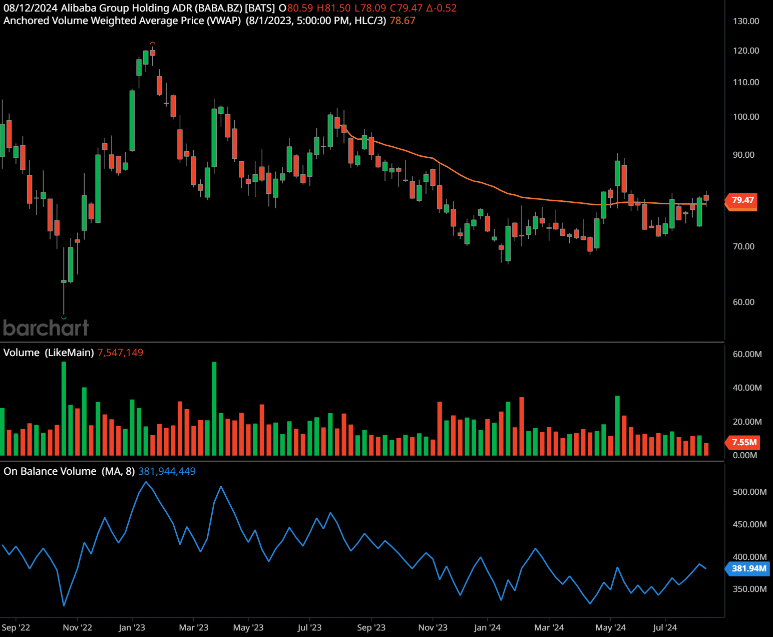Click the close value C79.47 in header

click(406, 8)
